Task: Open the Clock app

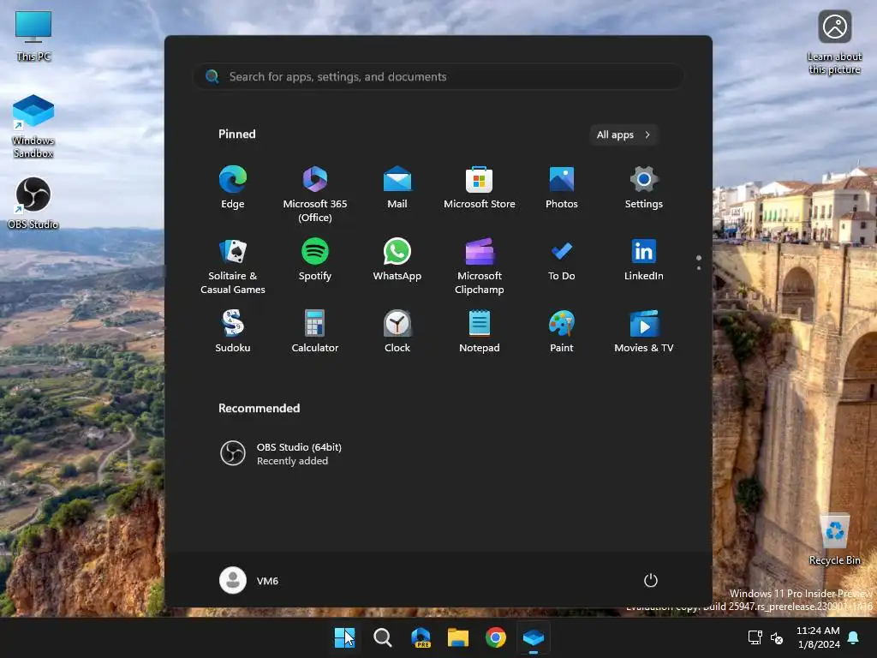Action: [397, 332]
